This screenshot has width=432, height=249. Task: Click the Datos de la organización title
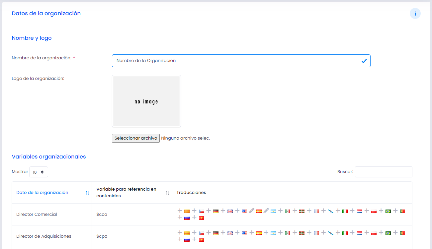(46, 14)
